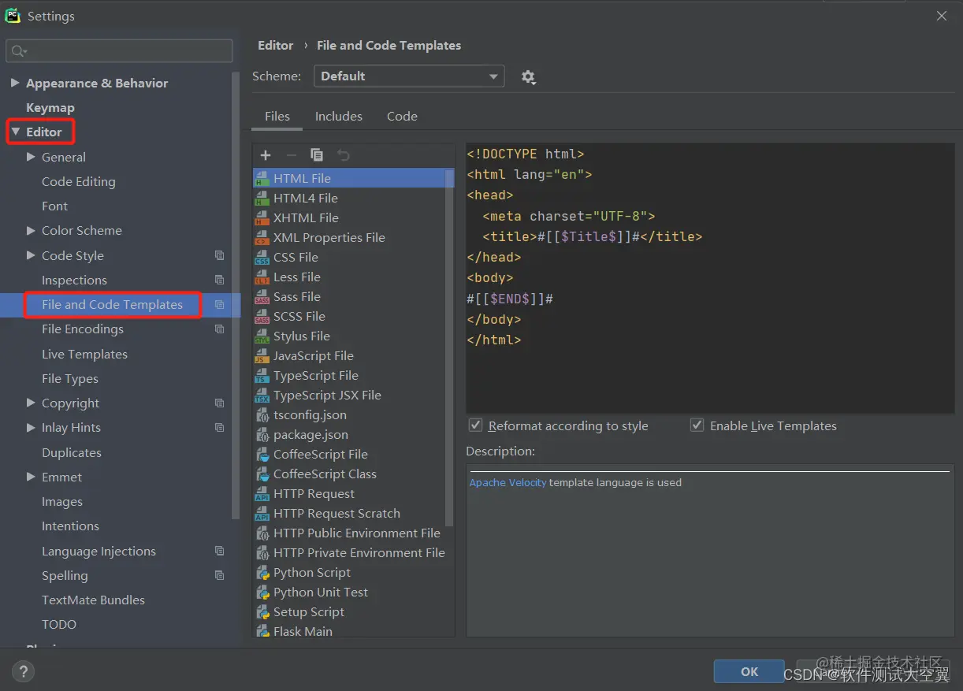963x691 pixels.
Task: Switch to the Files tab
Action: pos(277,116)
